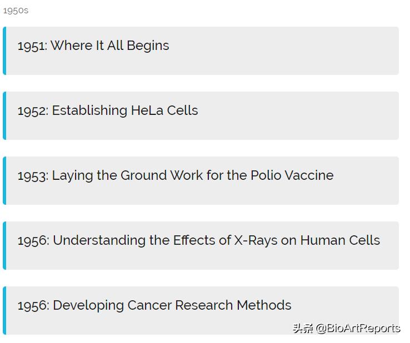Click the year "1953" label
The width and height of the screenshot is (410, 343).
[x=32, y=176]
